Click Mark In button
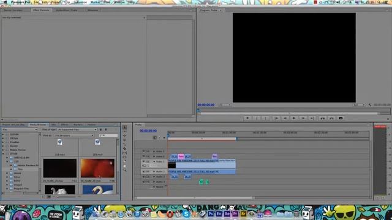This screenshot has height=220, width=392. coord(257,118)
